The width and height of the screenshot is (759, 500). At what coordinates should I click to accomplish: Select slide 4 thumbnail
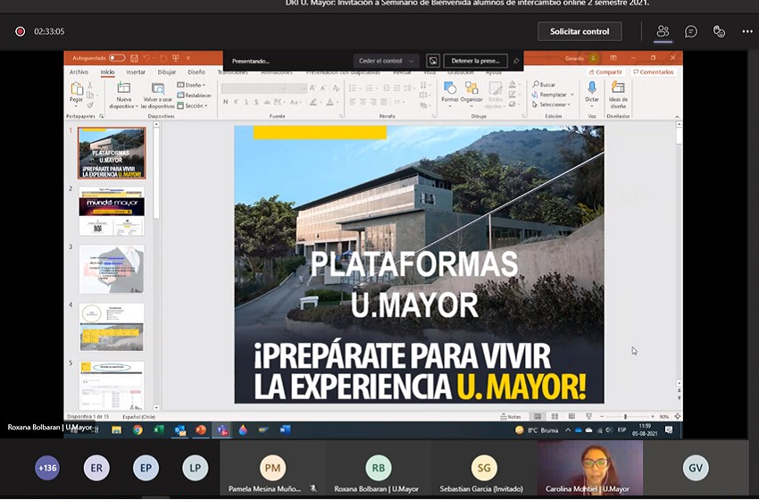[112, 328]
